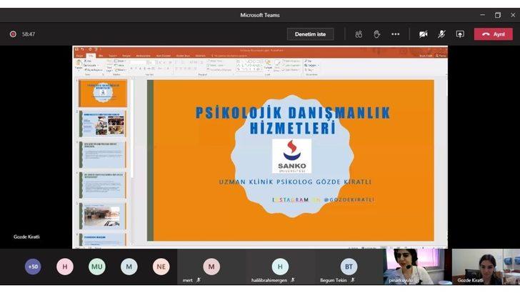520x293 pixels.
Task: Select mert's M avatar tile
Action: click(211, 267)
